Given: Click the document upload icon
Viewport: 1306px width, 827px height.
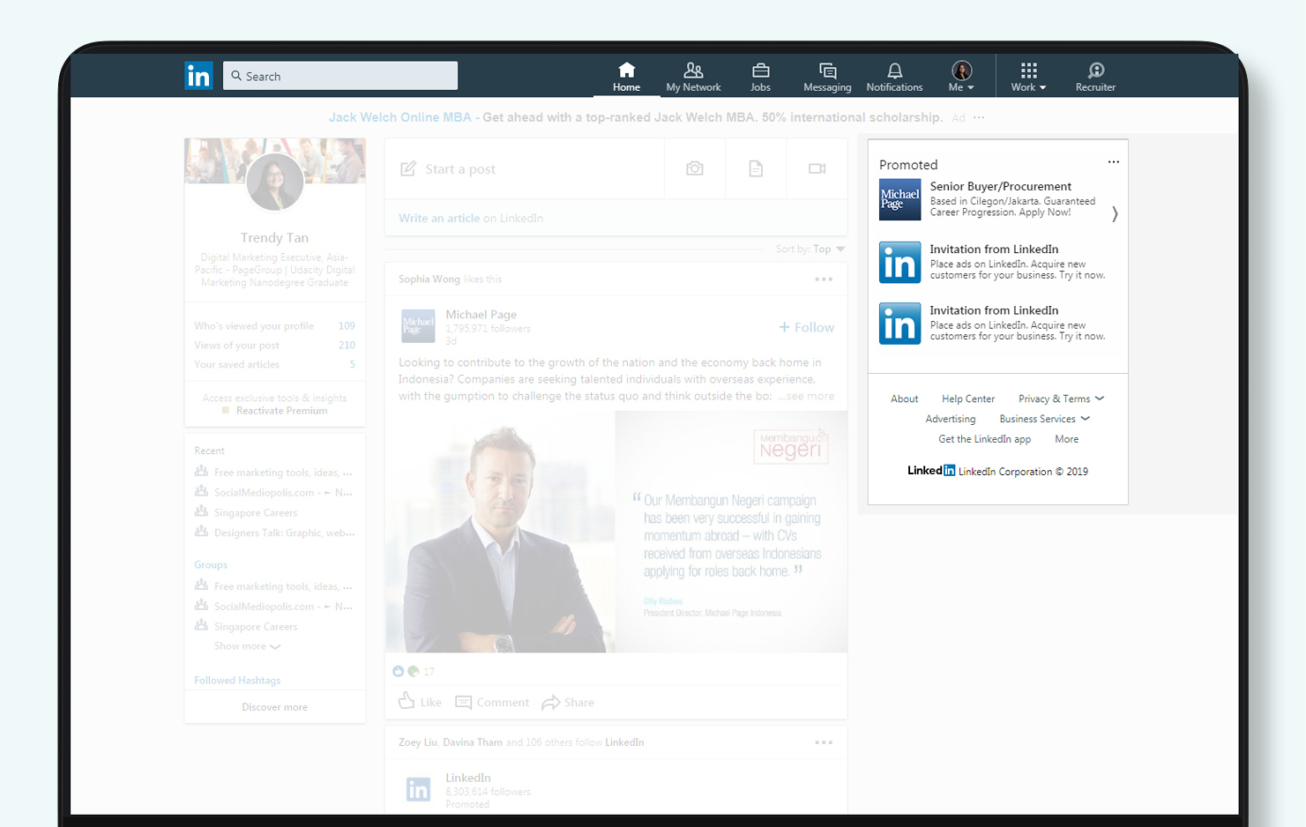Looking at the screenshot, I should coord(756,168).
